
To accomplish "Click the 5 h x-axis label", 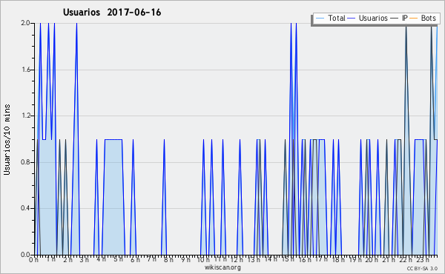I will (118, 259).
